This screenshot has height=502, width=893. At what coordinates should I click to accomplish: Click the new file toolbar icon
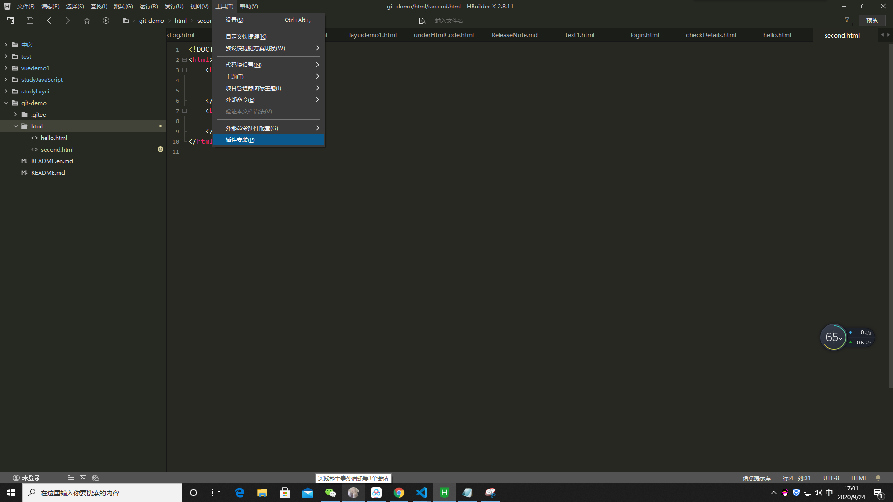click(x=11, y=20)
